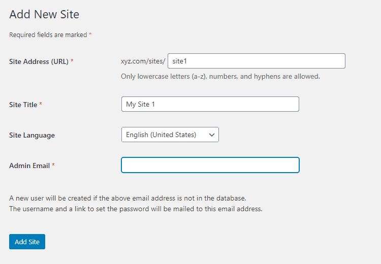Click the Admin Email label
The image size is (381, 264).
click(29, 166)
